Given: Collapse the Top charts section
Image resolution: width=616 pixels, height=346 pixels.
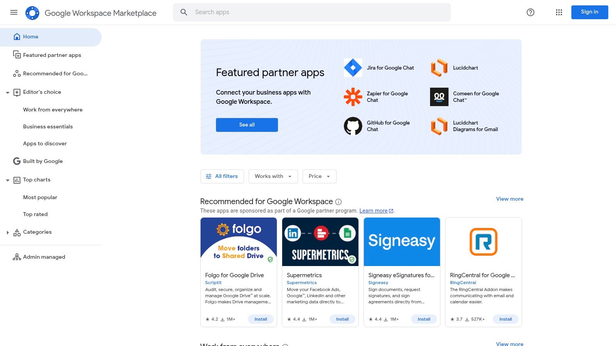Looking at the screenshot, I should pyautogui.click(x=8, y=180).
